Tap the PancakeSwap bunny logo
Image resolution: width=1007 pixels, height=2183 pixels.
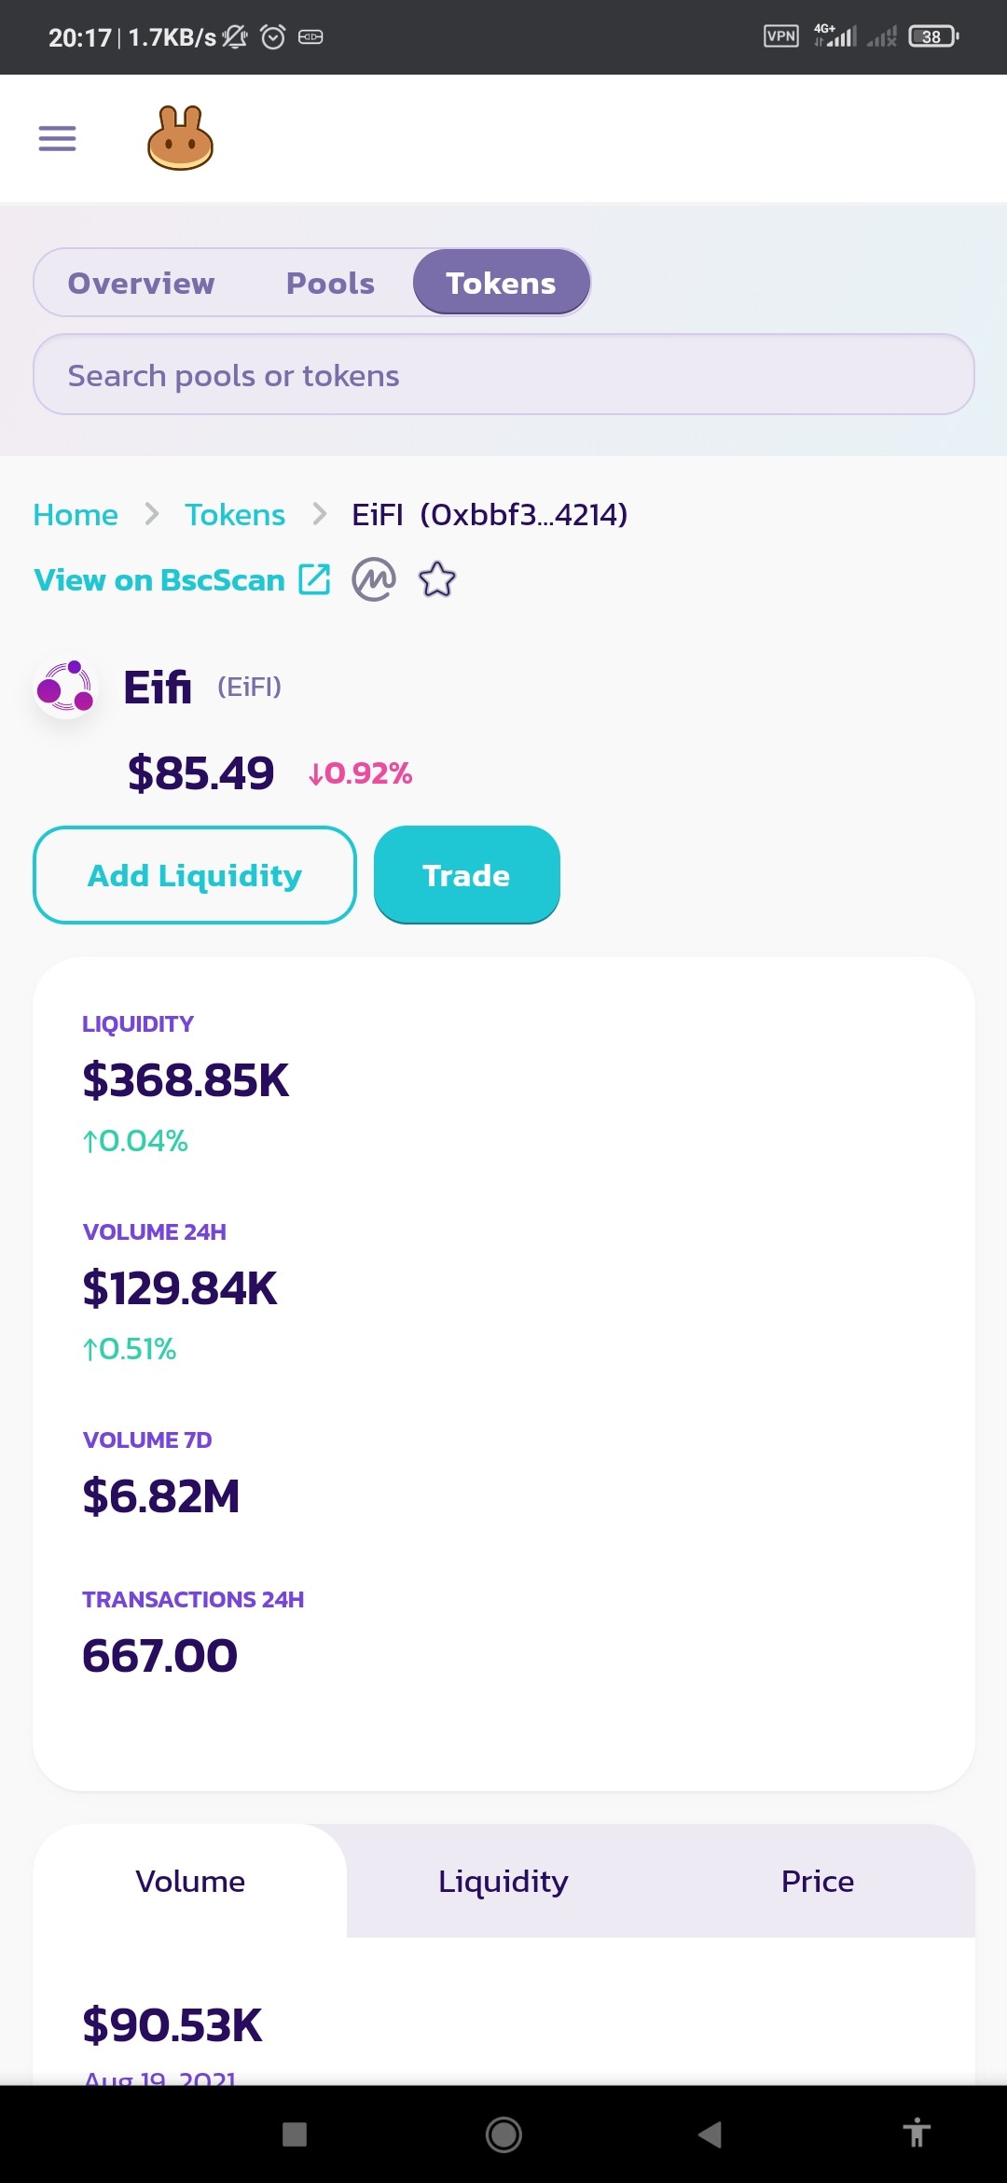pos(181,138)
